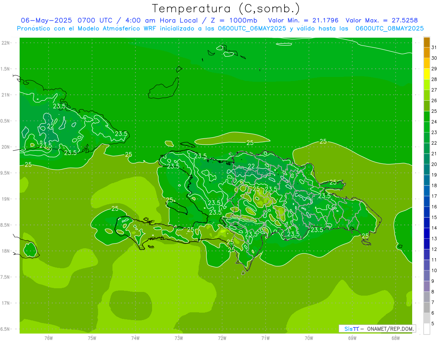444x343 pixels.
Task: Click the white swatch below 5 on colorbar
Action: tap(427, 329)
